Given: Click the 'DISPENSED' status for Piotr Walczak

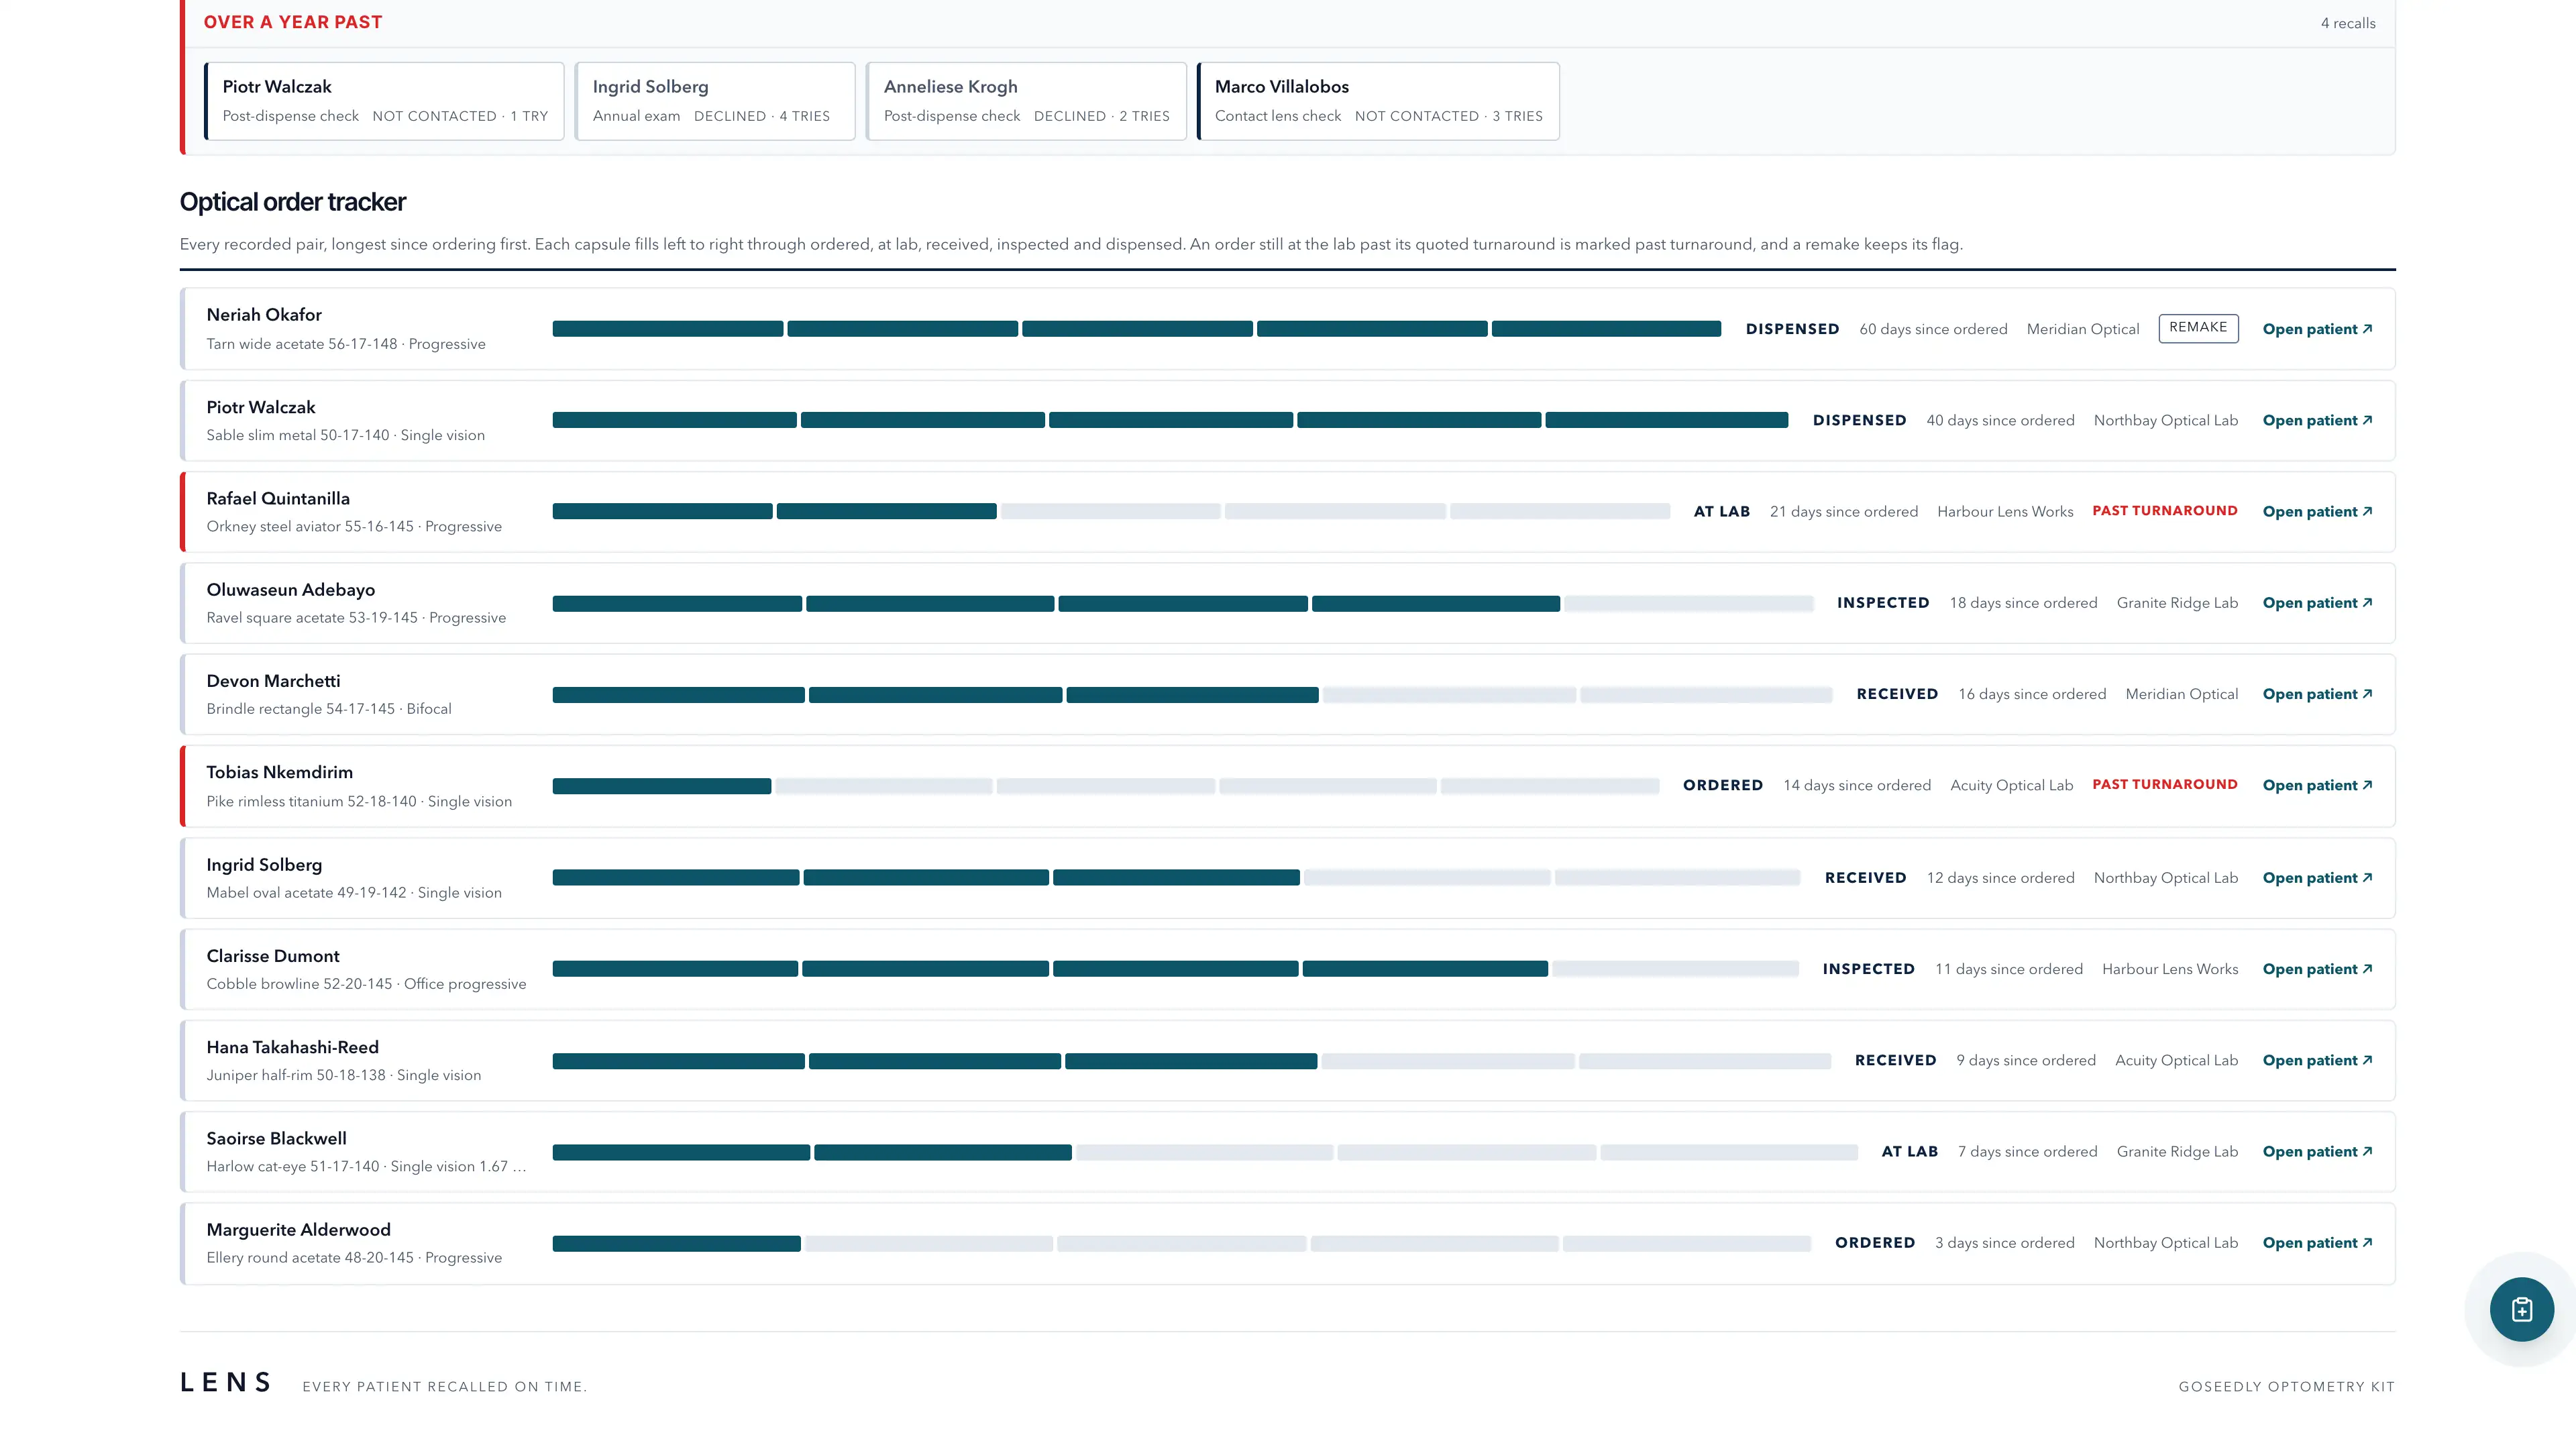Looking at the screenshot, I should pos(1859,420).
